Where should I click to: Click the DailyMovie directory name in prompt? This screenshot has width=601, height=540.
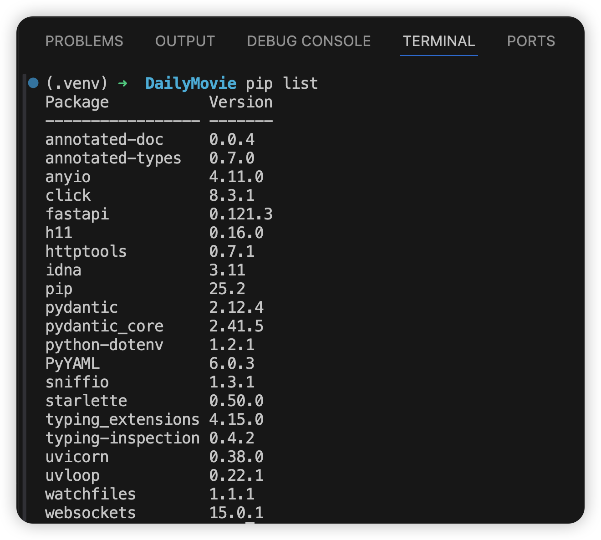coord(190,83)
